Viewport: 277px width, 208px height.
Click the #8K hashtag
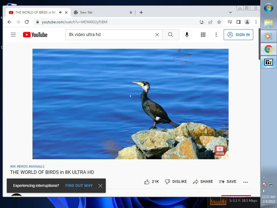13,167
